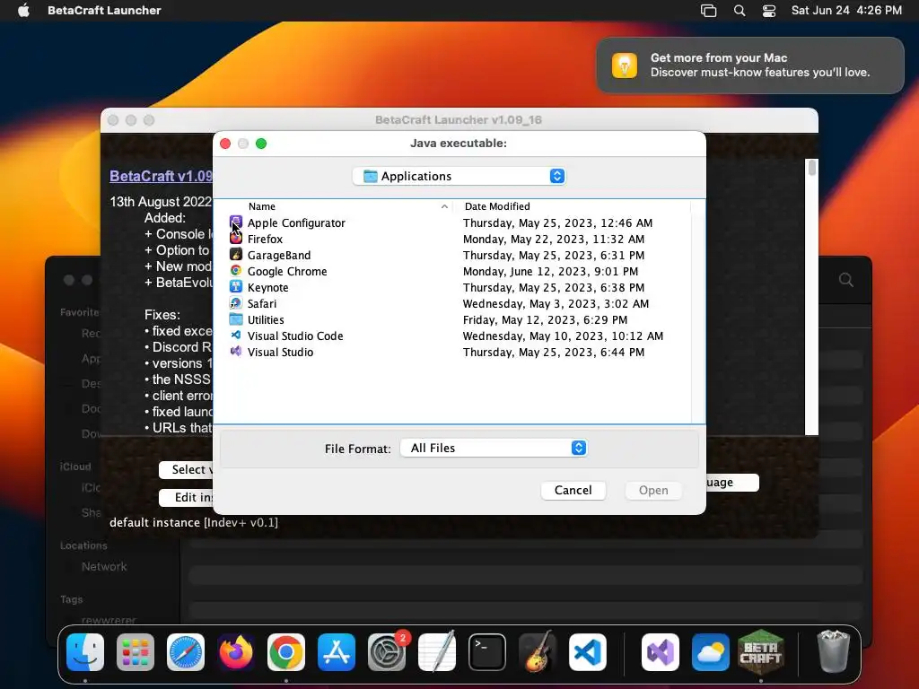
Task: Open System Settings from the Dock
Action: 387,652
